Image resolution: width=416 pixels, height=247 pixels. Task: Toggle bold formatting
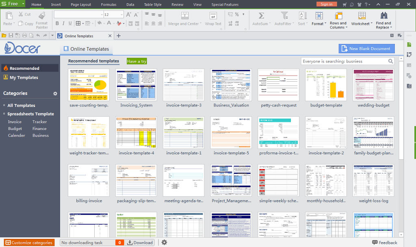pos(57,24)
